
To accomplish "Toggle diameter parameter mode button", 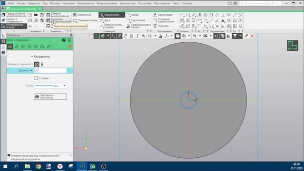I will pos(37,65).
